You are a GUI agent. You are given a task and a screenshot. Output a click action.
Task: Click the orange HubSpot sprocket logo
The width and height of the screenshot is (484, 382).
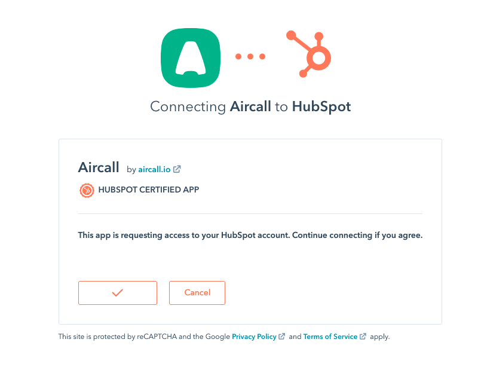coord(309,54)
